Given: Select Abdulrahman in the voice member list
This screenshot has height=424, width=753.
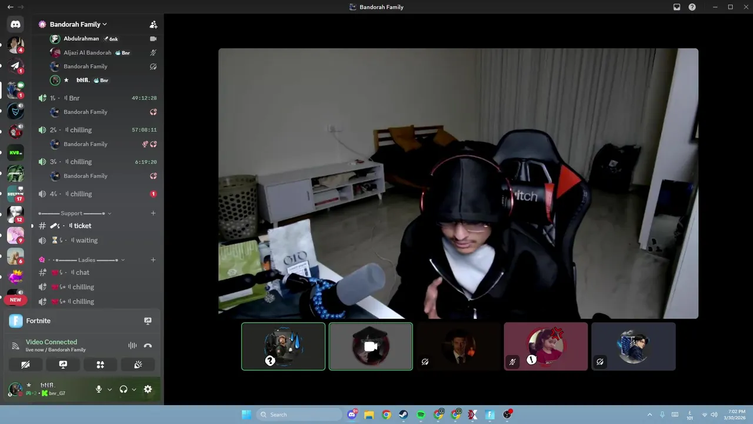Looking at the screenshot, I should [103, 39].
